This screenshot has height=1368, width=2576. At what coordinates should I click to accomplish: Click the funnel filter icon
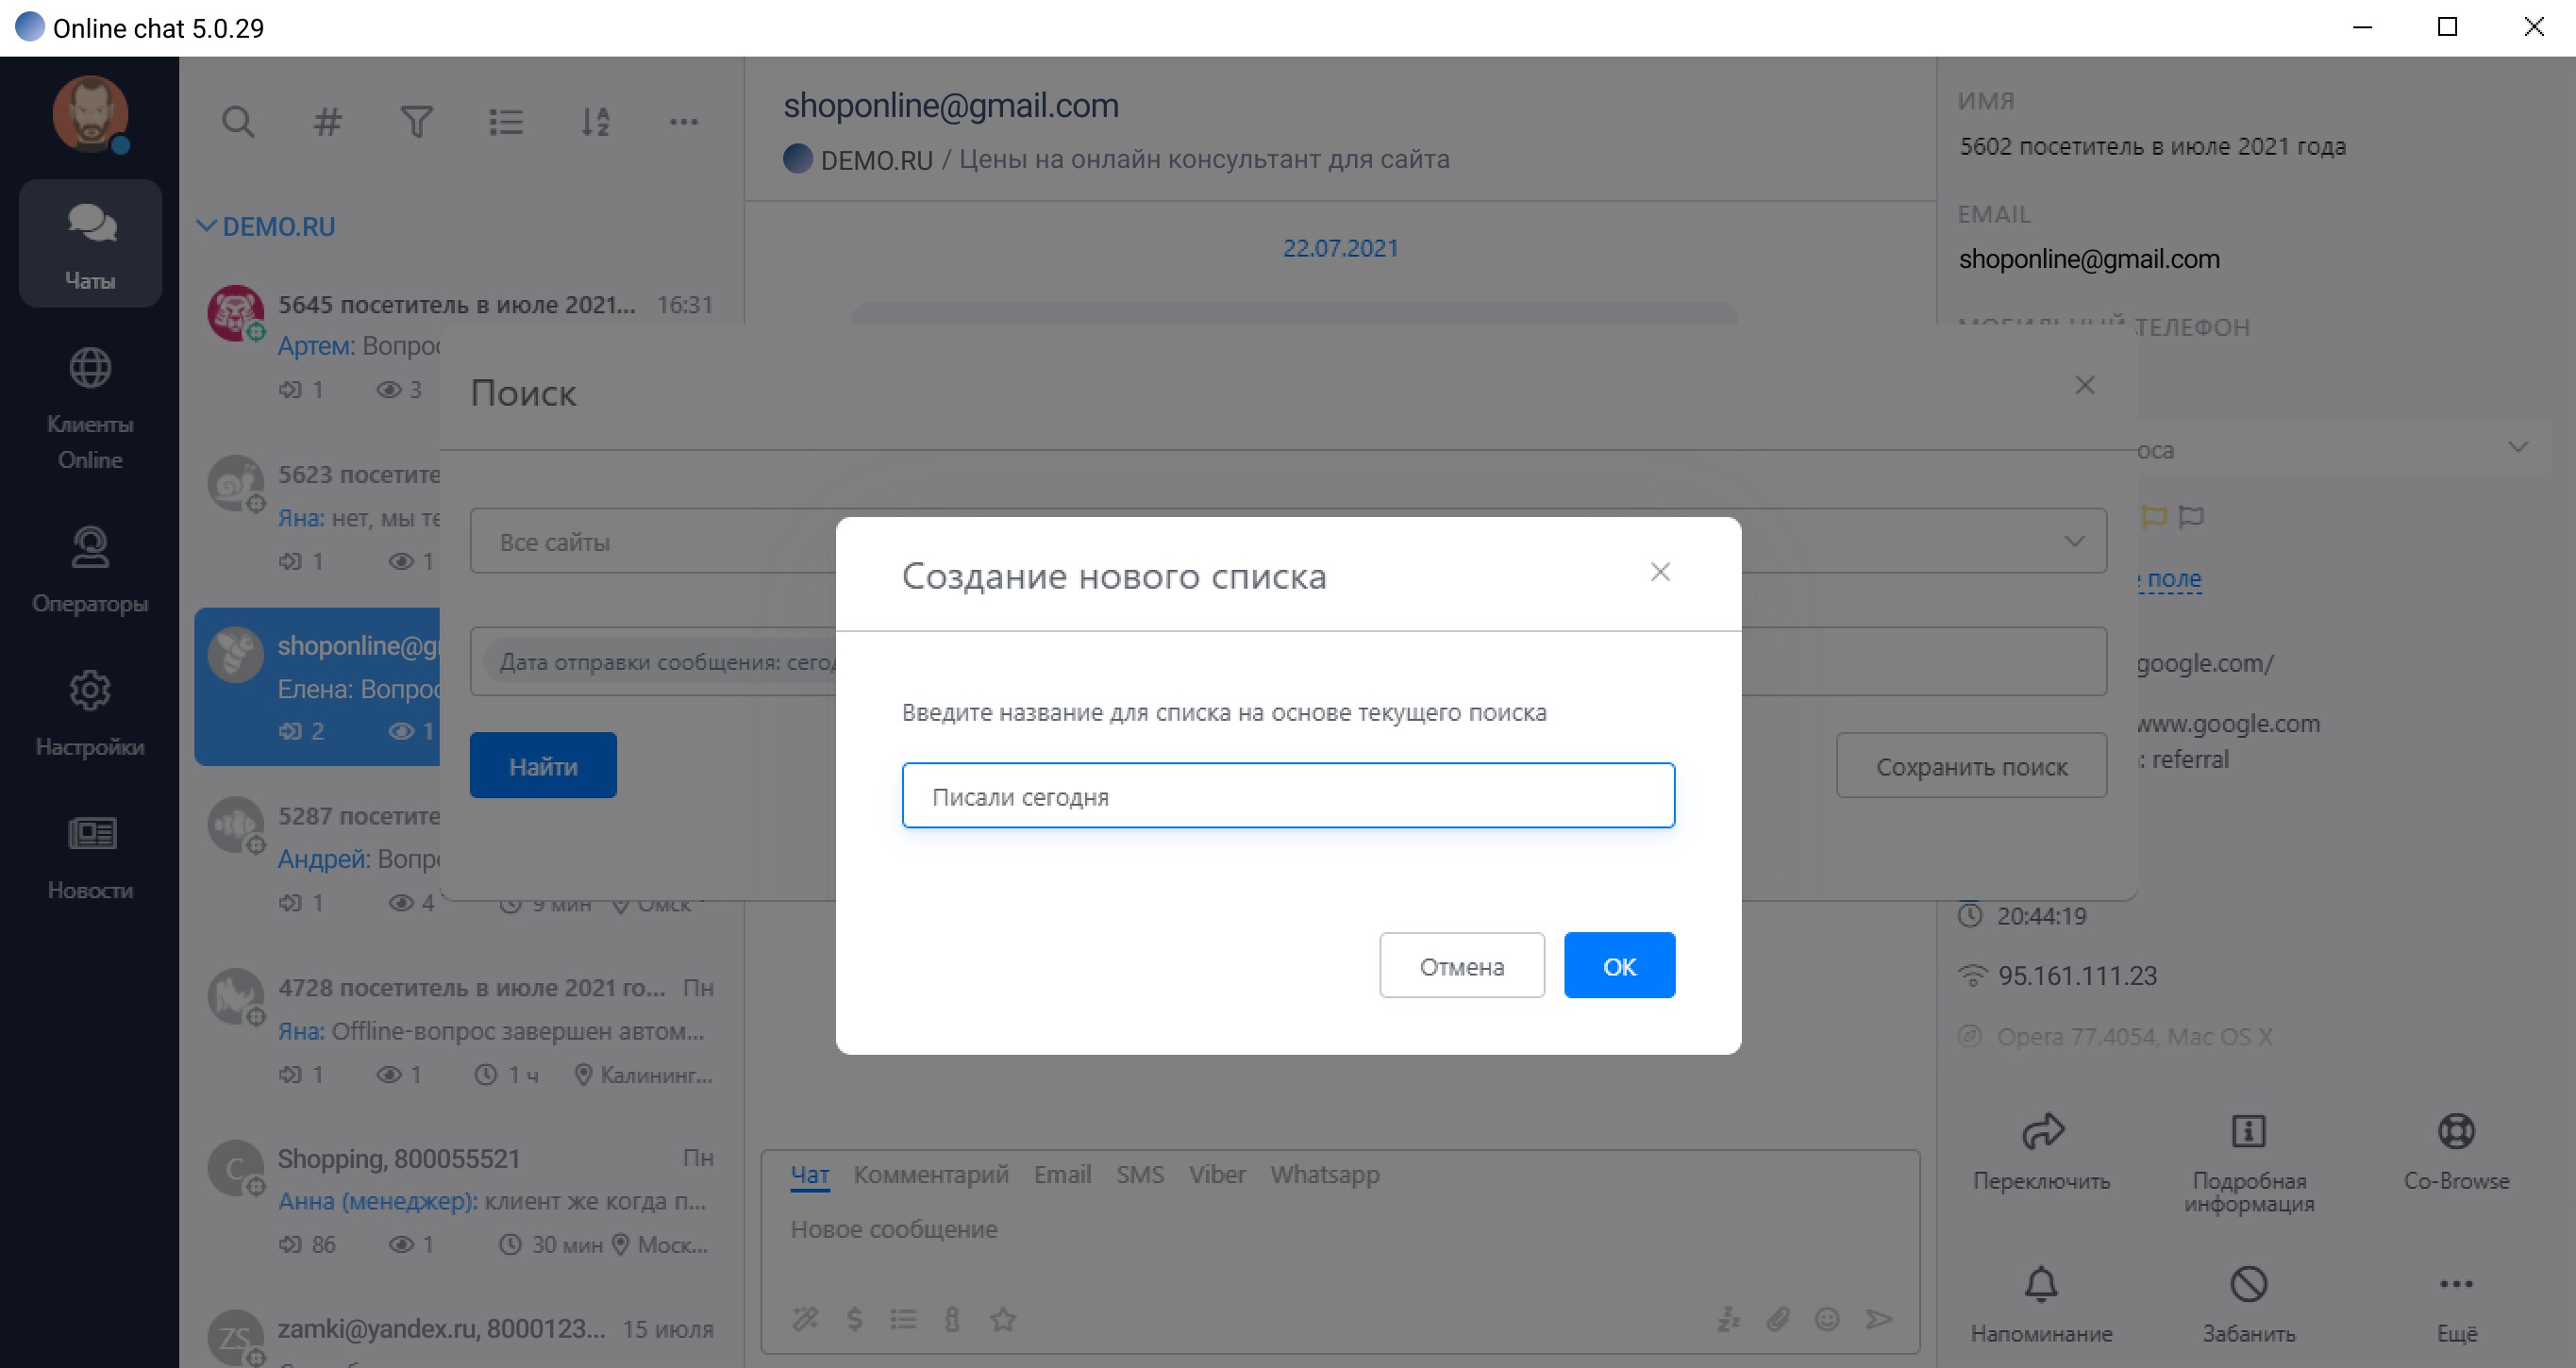click(416, 122)
